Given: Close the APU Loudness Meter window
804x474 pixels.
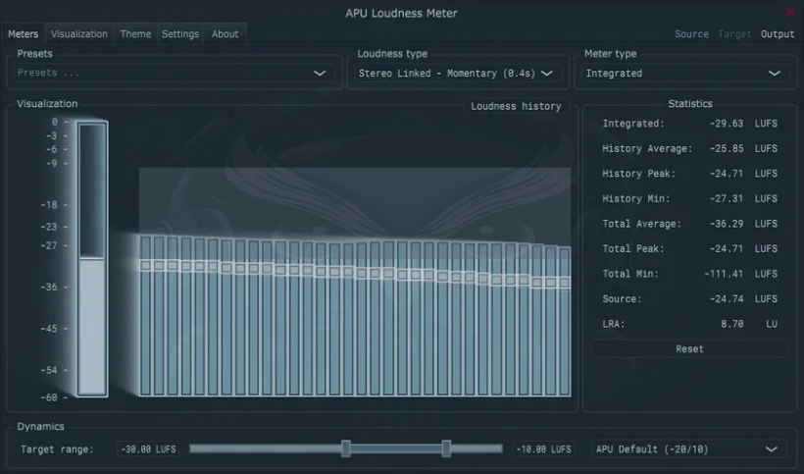Looking at the screenshot, I should [x=790, y=13].
